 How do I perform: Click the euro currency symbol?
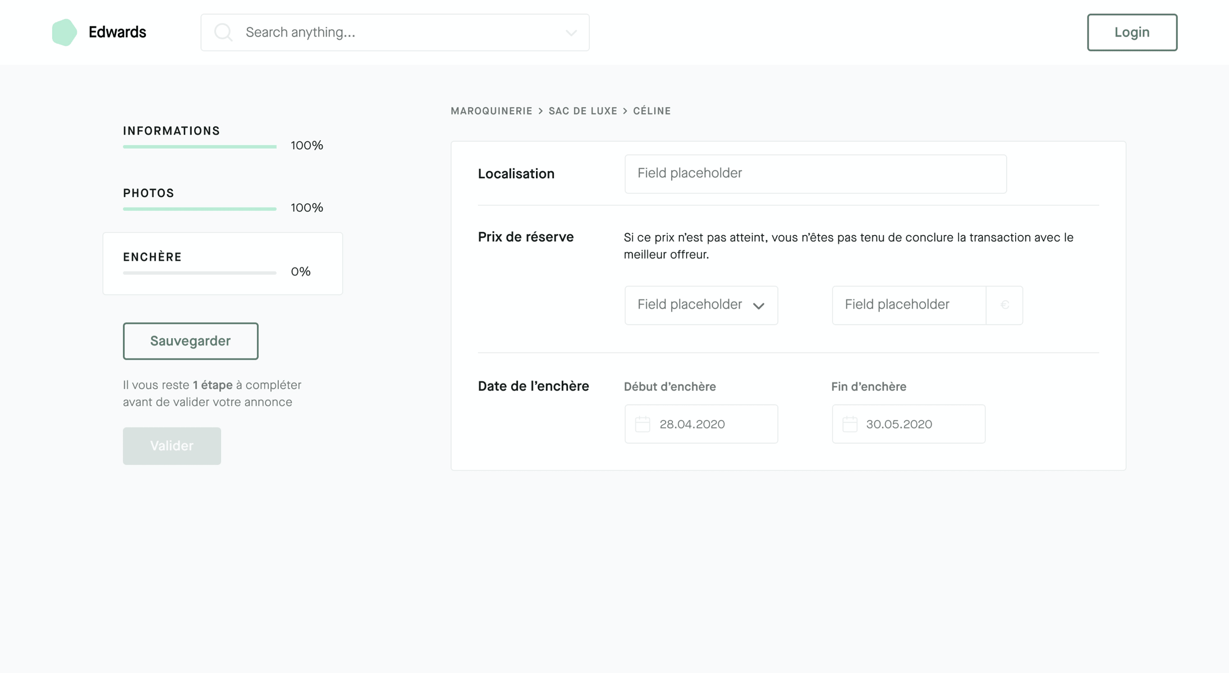pyautogui.click(x=1005, y=305)
